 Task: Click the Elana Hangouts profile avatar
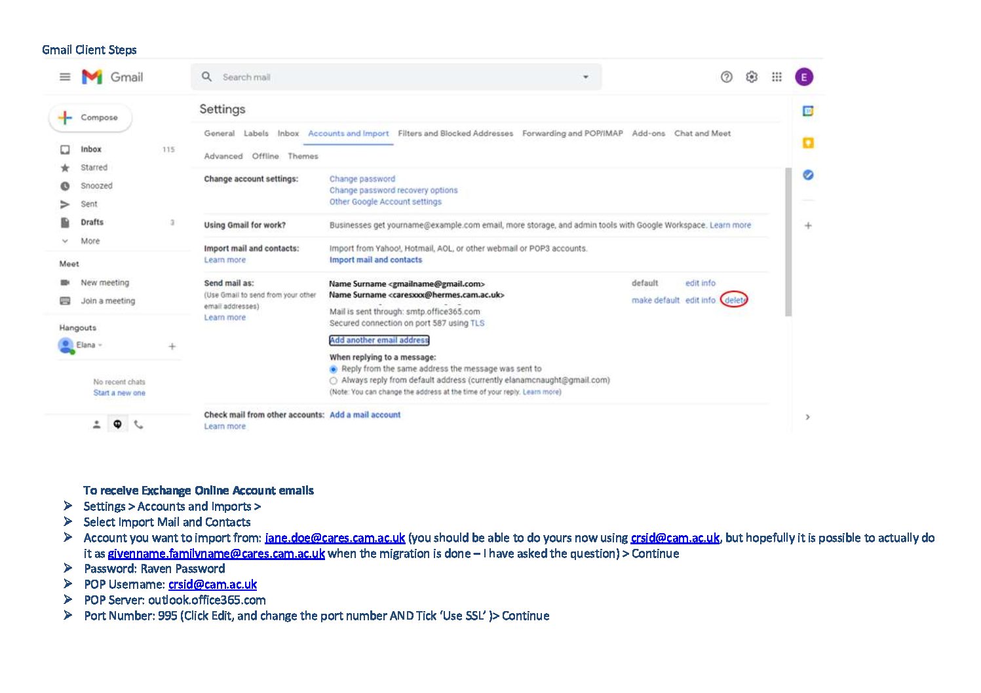(x=66, y=345)
